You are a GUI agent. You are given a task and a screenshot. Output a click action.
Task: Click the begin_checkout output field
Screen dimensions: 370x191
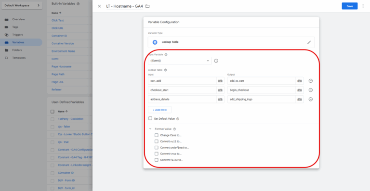(x=262, y=90)
